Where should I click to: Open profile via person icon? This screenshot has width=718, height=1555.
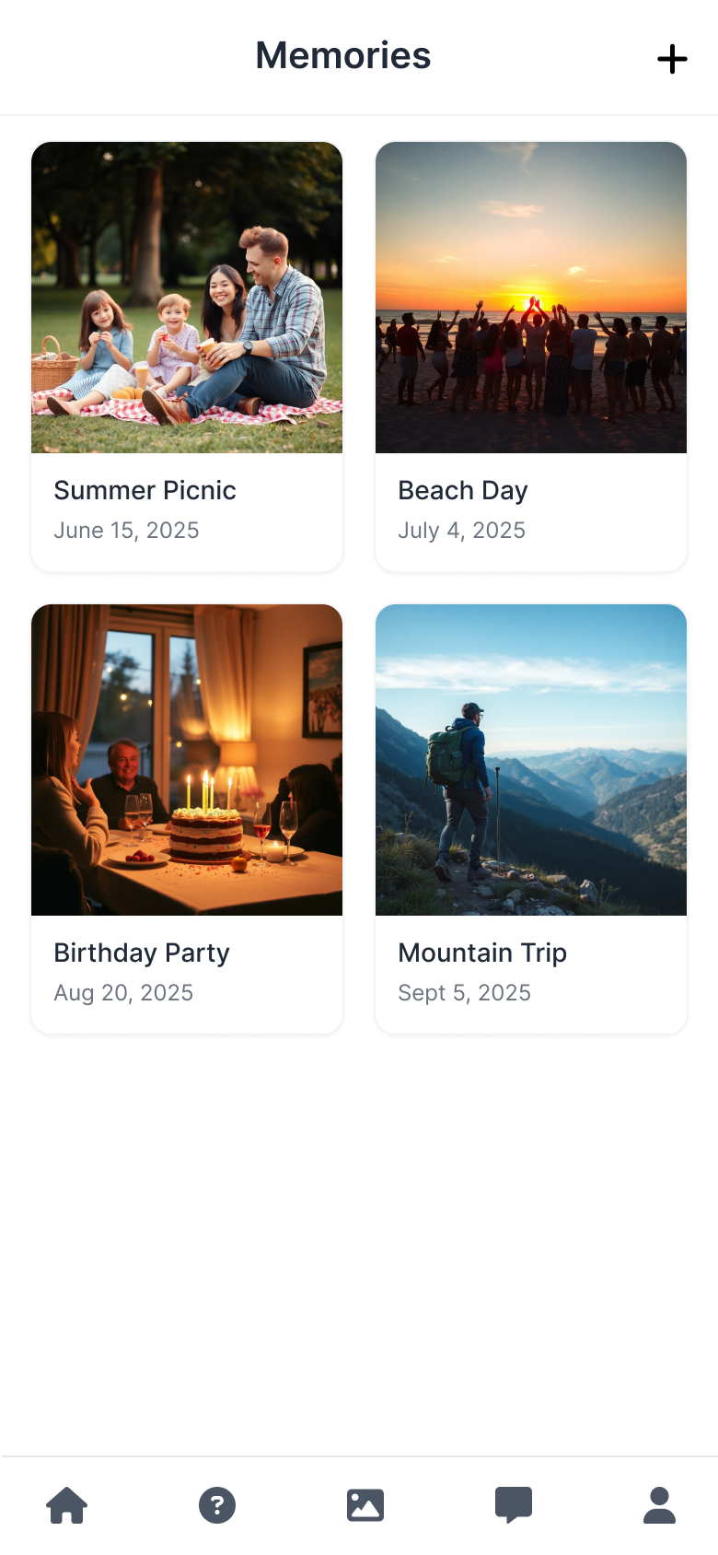pyautogui.click(x=659, y=1505)
